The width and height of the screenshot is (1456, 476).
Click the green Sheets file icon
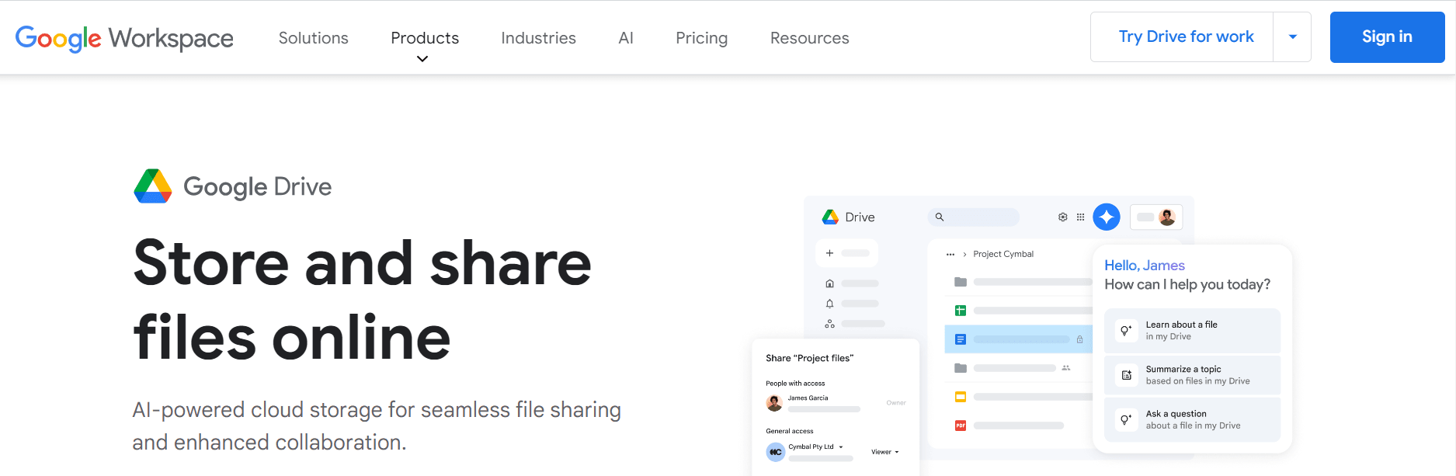click(x=961, y=311)
